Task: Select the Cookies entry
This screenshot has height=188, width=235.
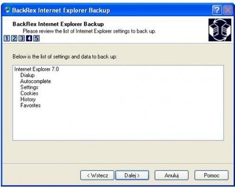Action: 29,93
